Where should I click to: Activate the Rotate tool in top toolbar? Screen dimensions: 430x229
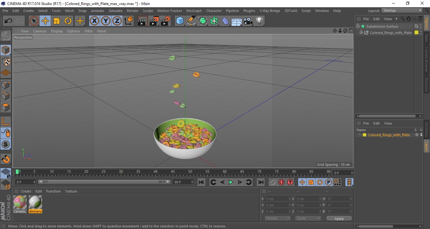coord(68,21)
